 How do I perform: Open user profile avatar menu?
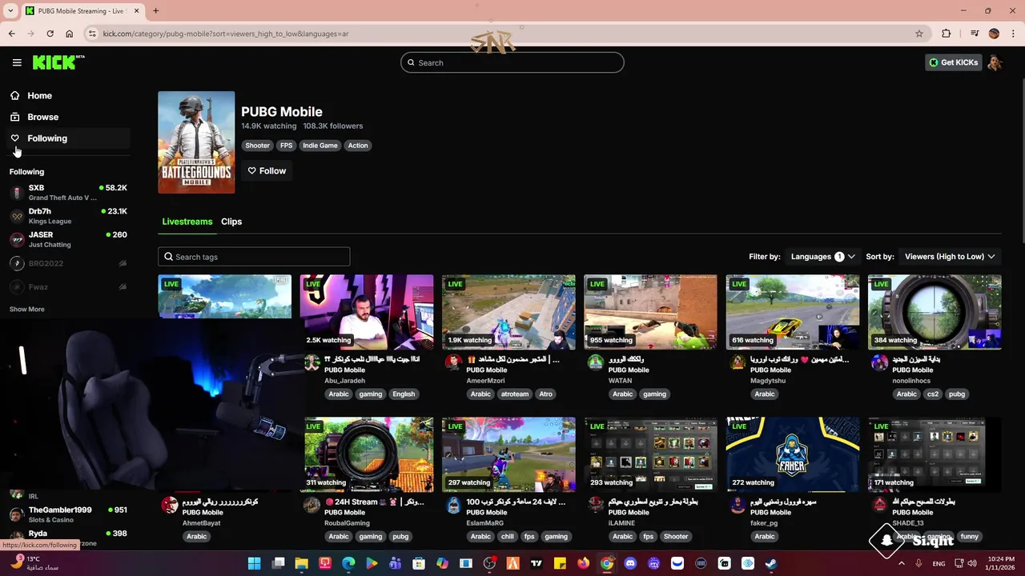click(x=995, y=62)
